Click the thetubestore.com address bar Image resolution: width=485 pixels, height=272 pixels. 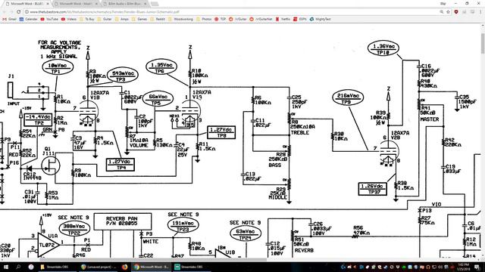coord(232,12)
